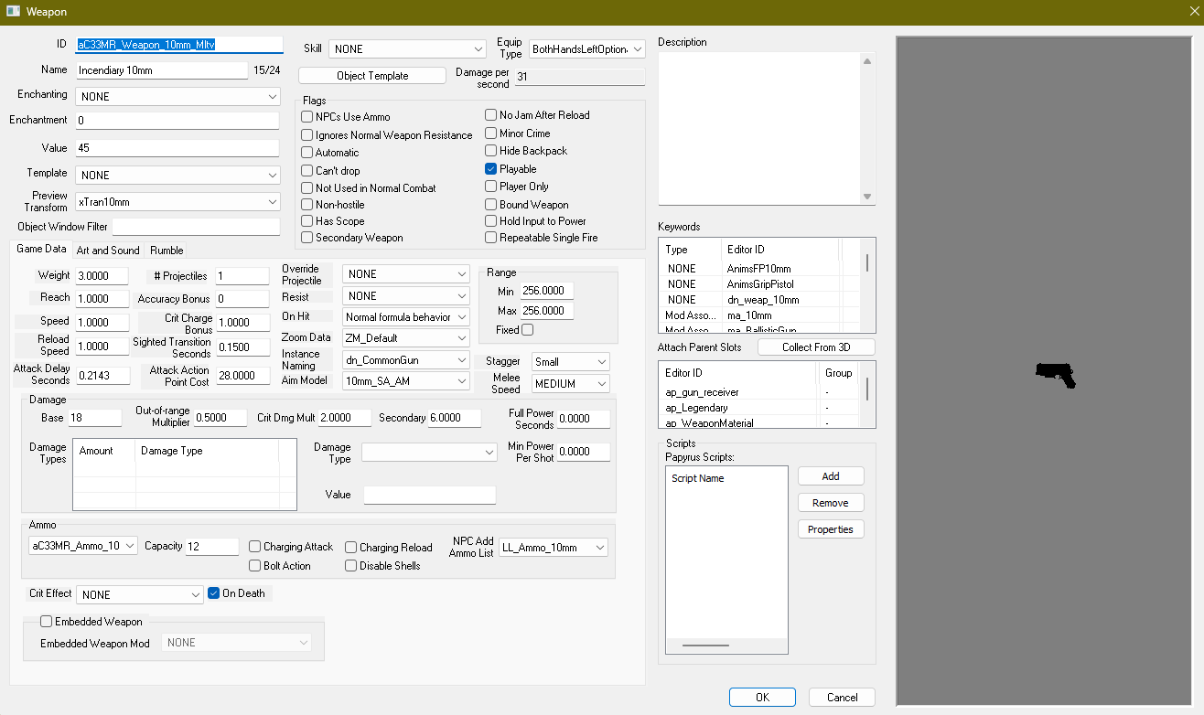Viewport: 1204px width, 715px height.
Task: Uncheck the Playable flag
Action: pos(491,169)
